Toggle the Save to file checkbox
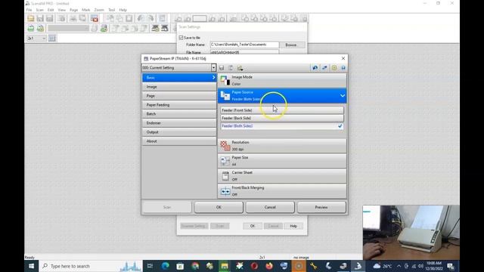 (x=181, y=38)
